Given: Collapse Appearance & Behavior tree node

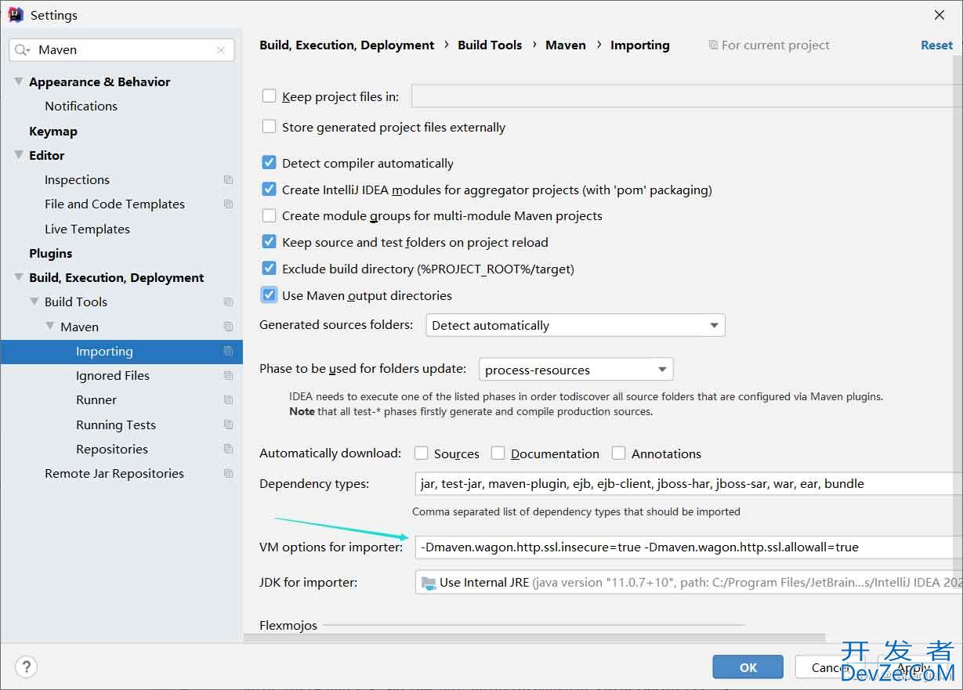Looking at the screenshot, I should click(19, 81).
